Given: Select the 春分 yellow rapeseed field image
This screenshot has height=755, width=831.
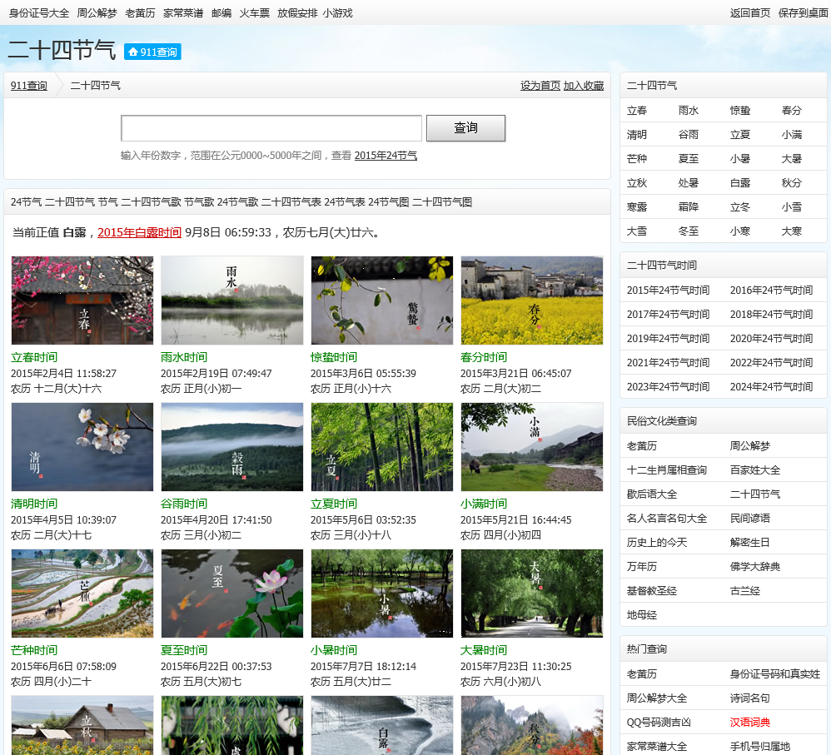Looking at the screenshot, I should 531,300.
